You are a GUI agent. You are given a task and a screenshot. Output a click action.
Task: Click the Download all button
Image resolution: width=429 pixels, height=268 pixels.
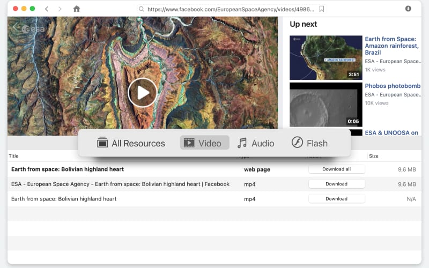point(337,169)
